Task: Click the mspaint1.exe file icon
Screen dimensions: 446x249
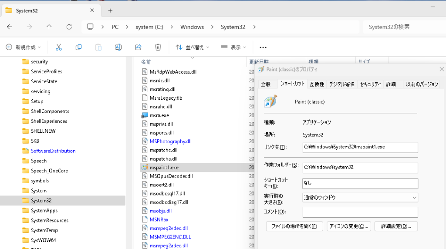Action: [x=145, y=168]
